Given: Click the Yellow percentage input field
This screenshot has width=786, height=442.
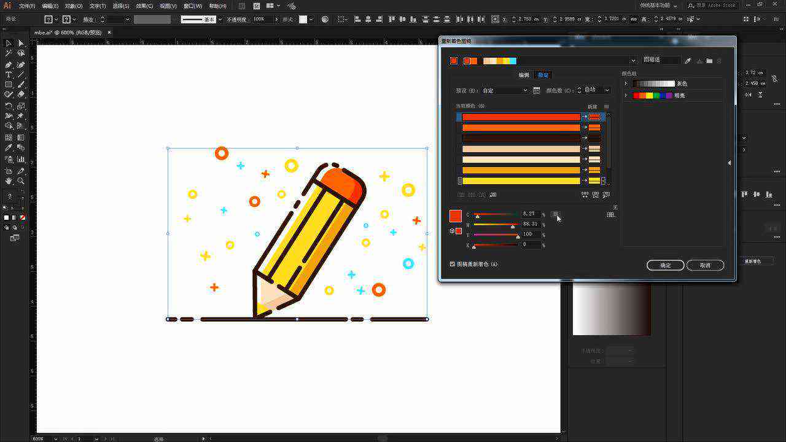Looking at the screenshot, I should click(531, 234).
